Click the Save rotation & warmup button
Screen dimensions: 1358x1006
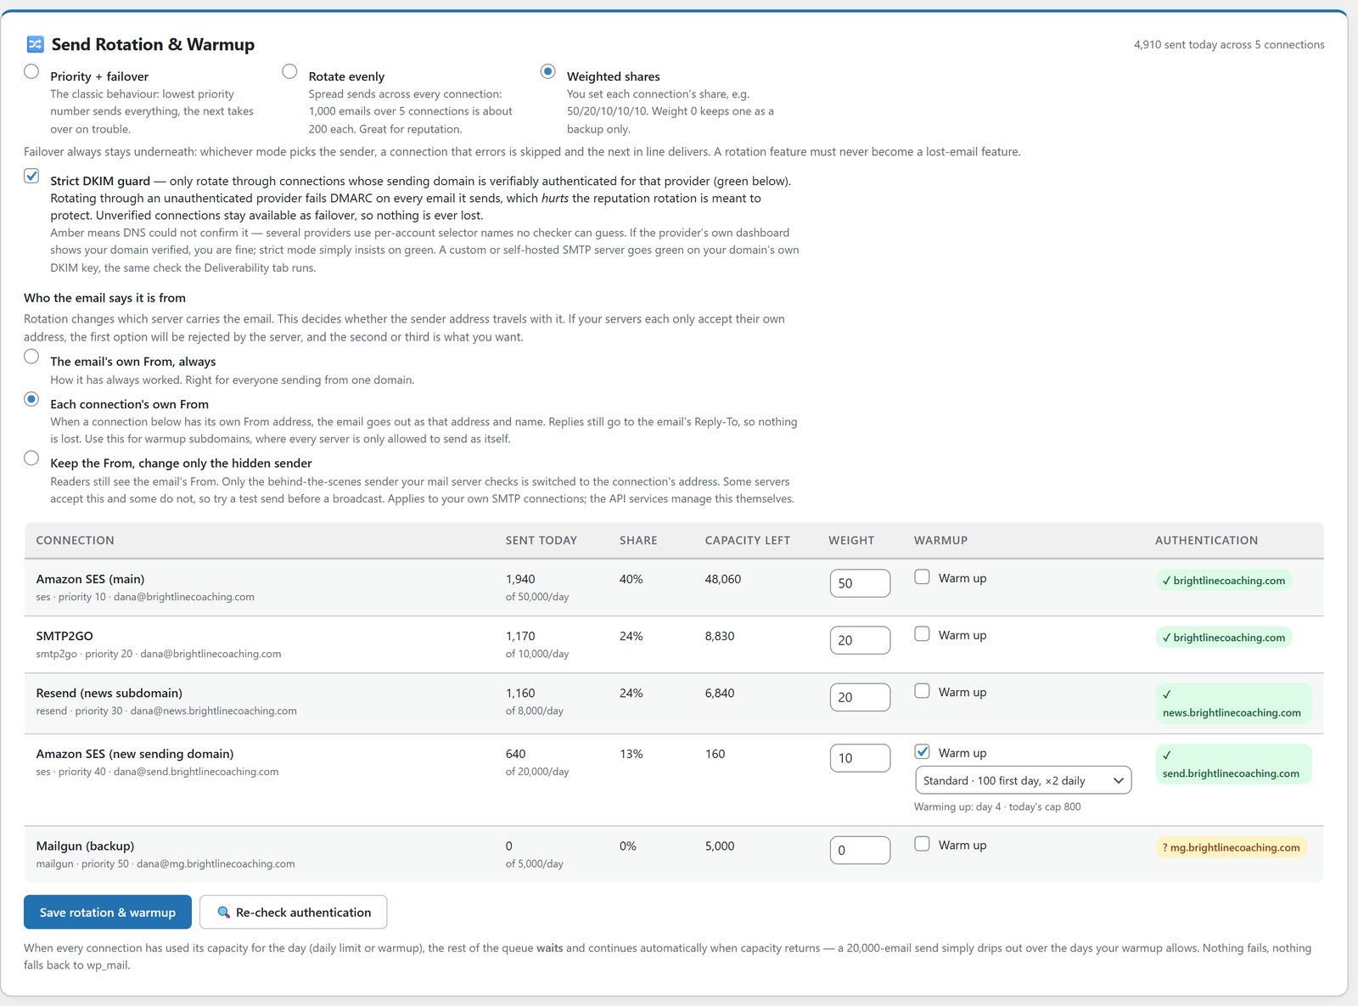(108, 912)
